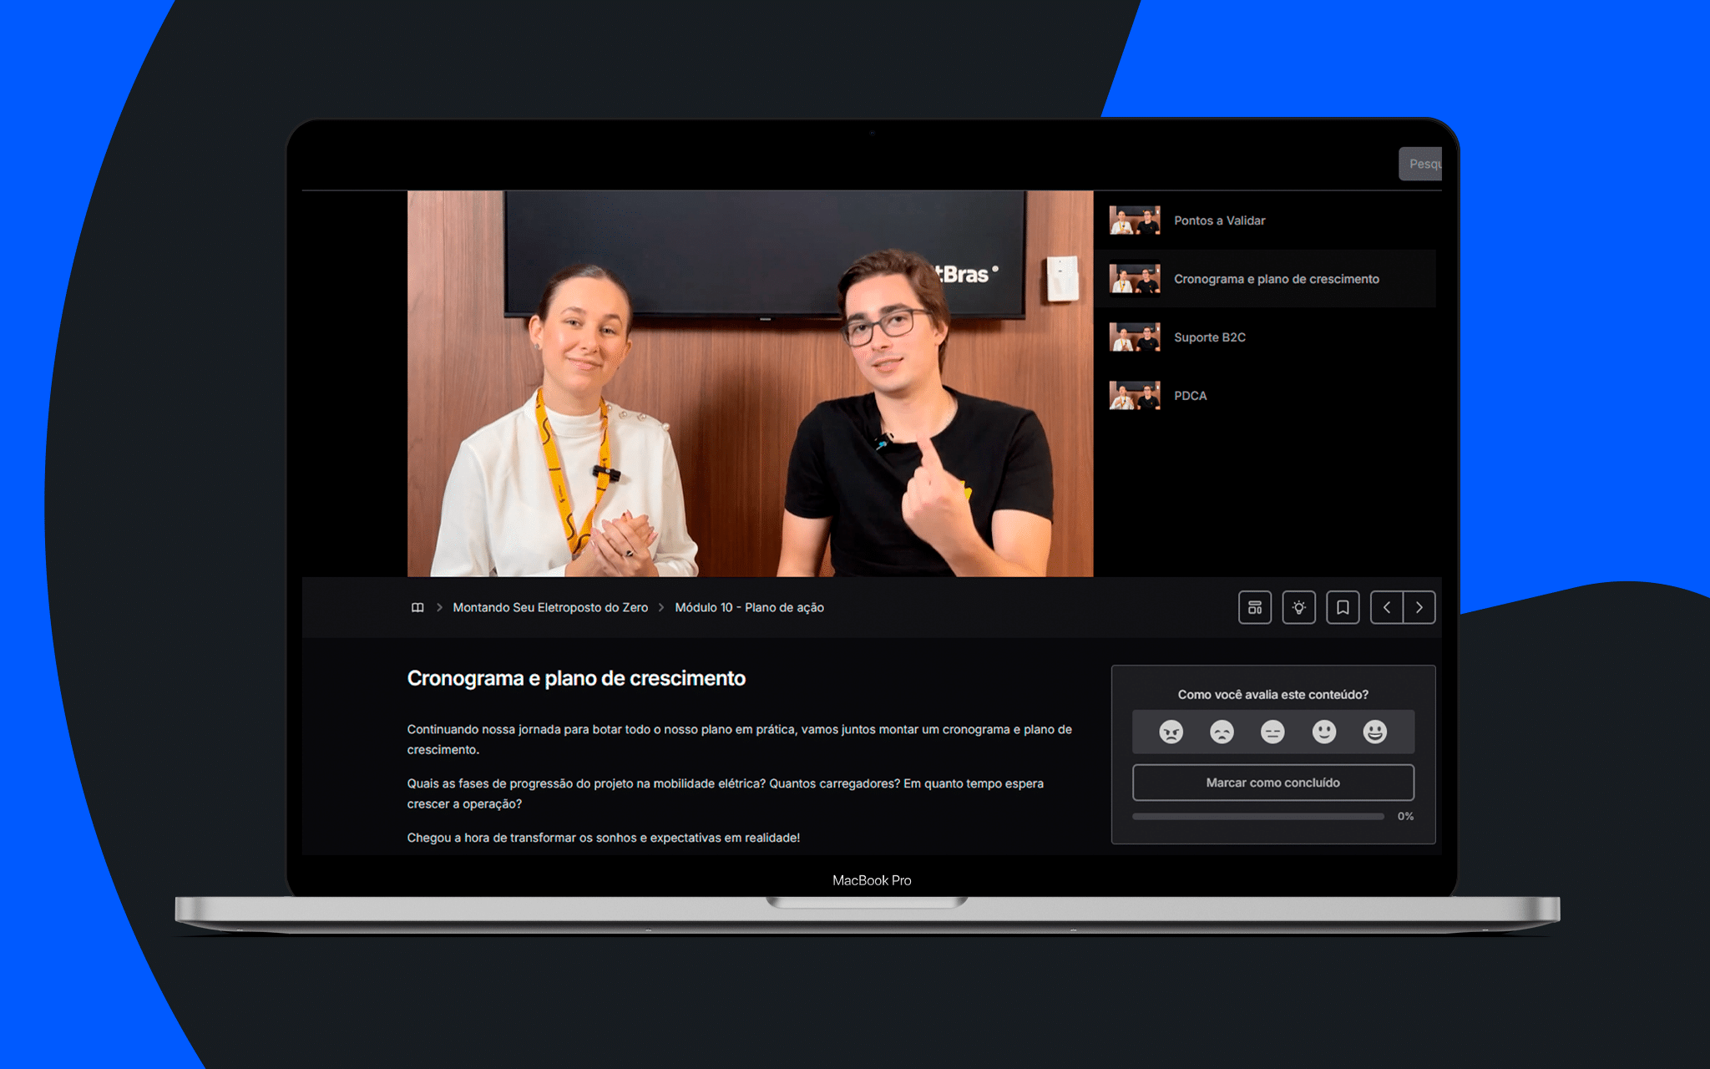Click the Cronograma e plano de crescimento thumbnail
The height and width of the screenshot is (1069, 1710).
pyautogui.click(x=1134, y=279)
